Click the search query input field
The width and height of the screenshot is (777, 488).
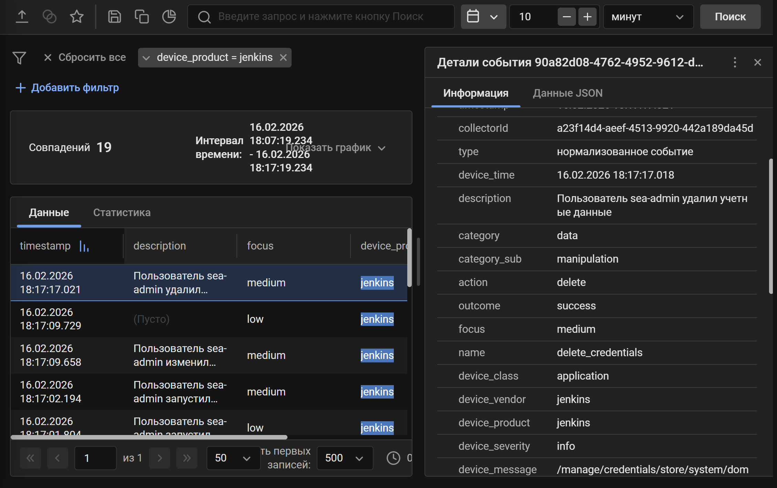[320, 17]
